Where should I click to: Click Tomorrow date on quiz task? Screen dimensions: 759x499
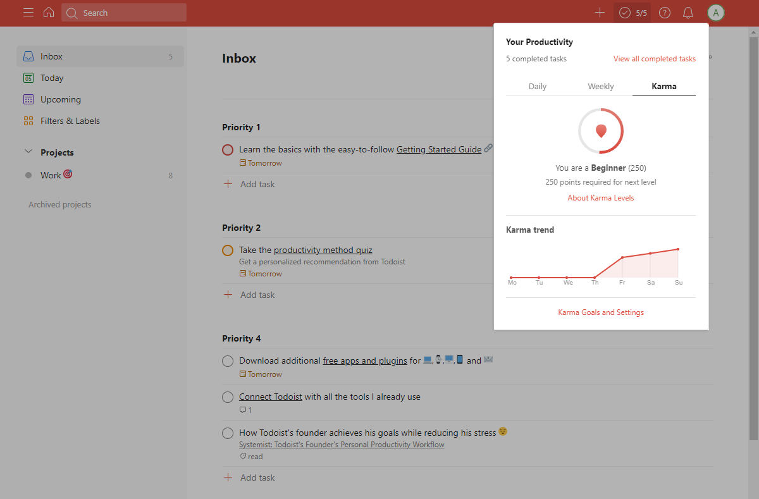tap(261, 274)
